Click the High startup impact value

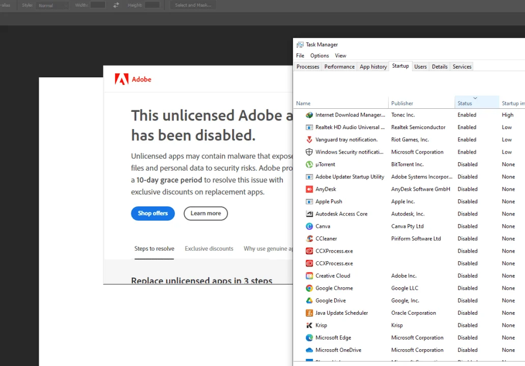click(508, 115)
